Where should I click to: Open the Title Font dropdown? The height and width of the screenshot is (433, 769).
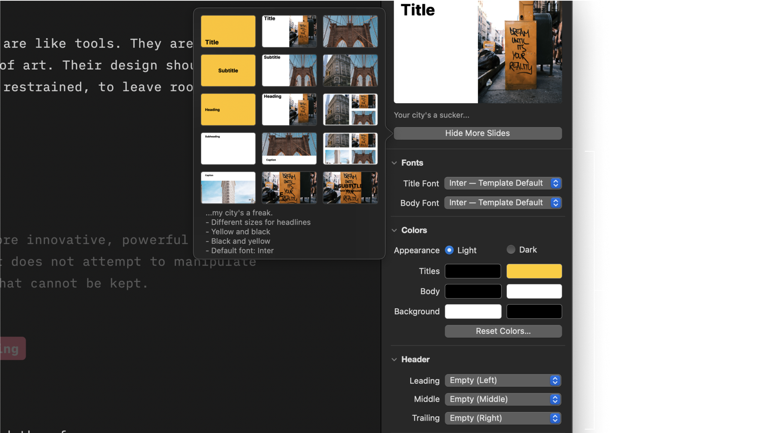(x=502, y=183)
